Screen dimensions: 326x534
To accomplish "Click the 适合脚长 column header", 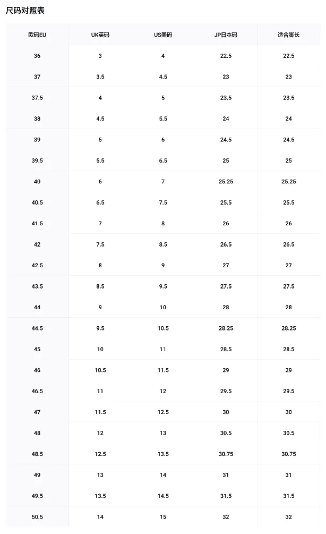I will (x=288, y=35).
